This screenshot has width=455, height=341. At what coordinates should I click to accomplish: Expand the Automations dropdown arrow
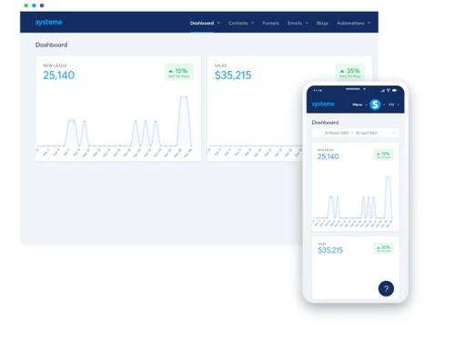click(369, 23)
